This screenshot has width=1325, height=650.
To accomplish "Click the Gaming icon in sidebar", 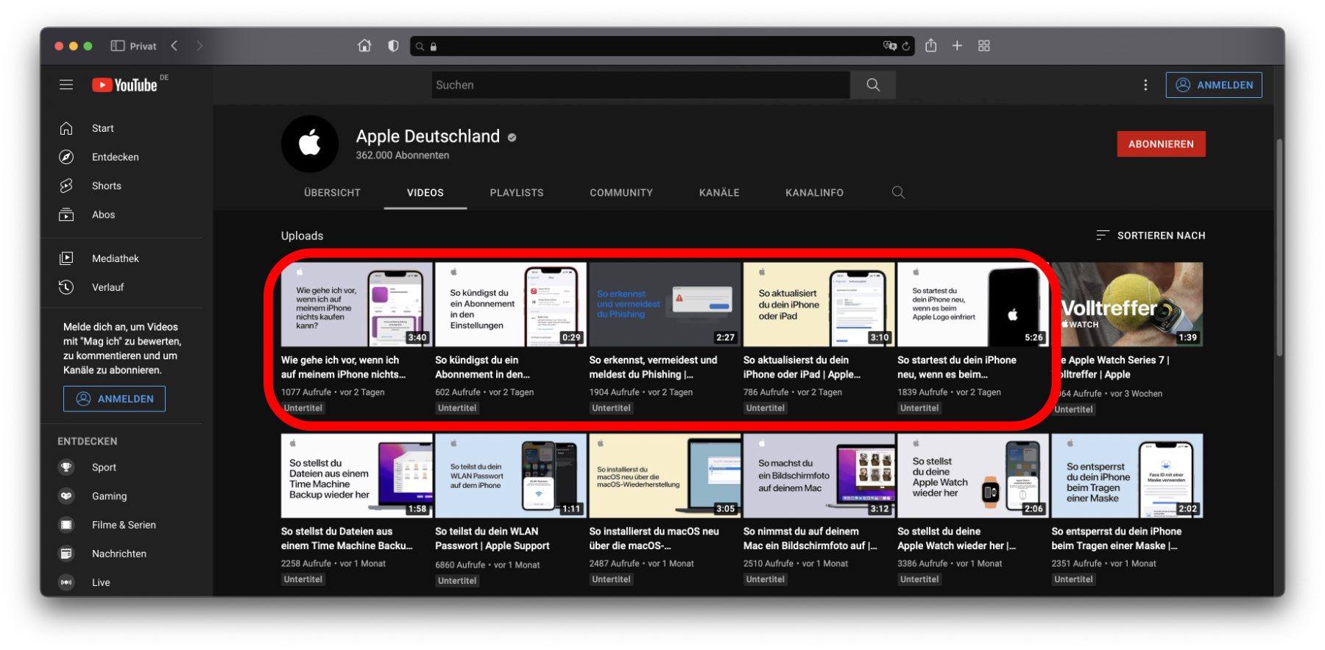I will tap(66, 495).
